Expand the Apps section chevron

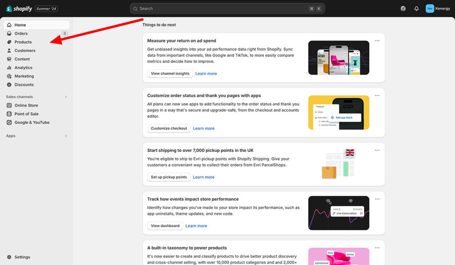66,136
